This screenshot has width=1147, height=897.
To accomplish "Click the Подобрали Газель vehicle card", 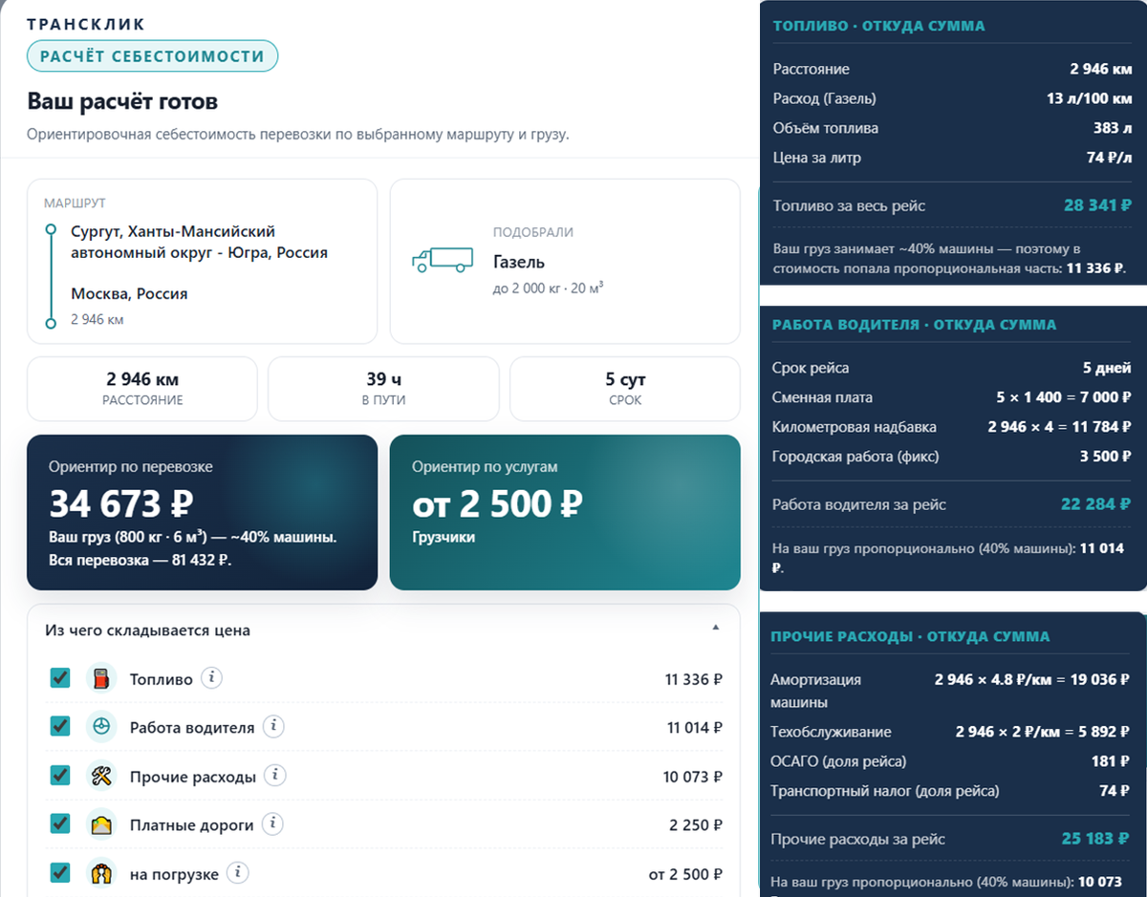I will pyautogui.click(x=565, y=261).
